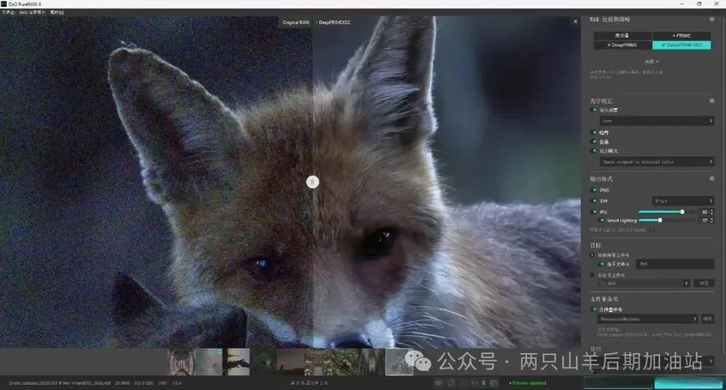
Task: Open info icon for output format section
Action: pyautogui.click(x=712, y=179)
